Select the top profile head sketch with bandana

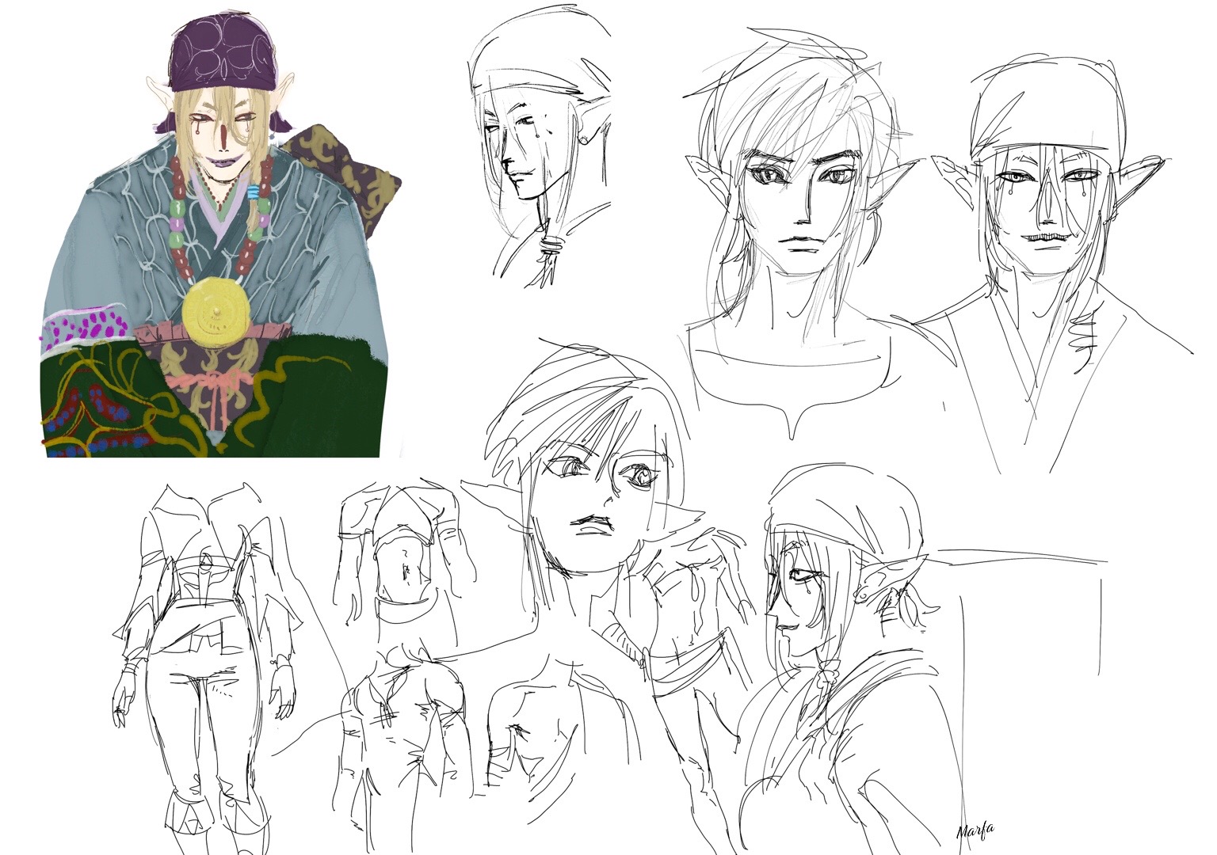pos(539,142)
